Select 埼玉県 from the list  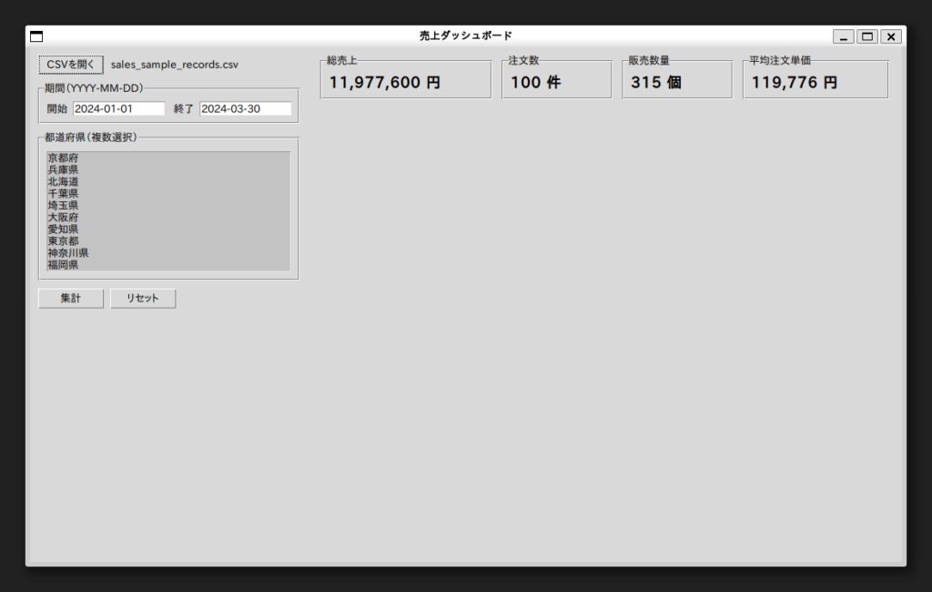[x=64, y=206]
